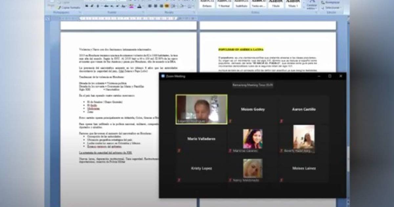
Task: Select the justify alignment icon
Action: pyautogui.click(x=166, y=6)
